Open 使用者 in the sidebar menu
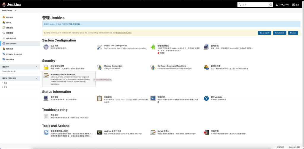 pyautogui.click(x=9, y=23)
